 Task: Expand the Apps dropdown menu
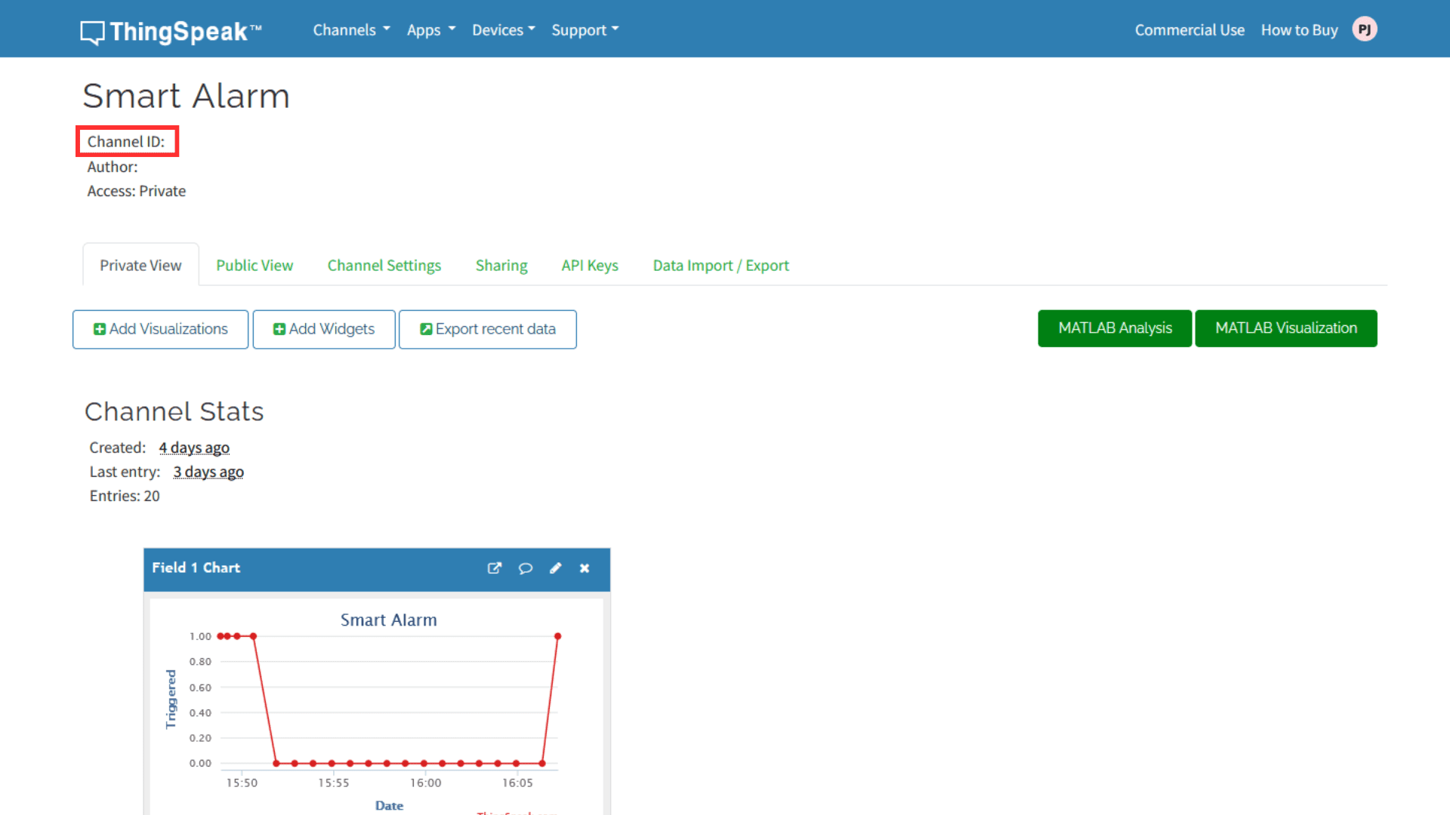tap(431, 30)
